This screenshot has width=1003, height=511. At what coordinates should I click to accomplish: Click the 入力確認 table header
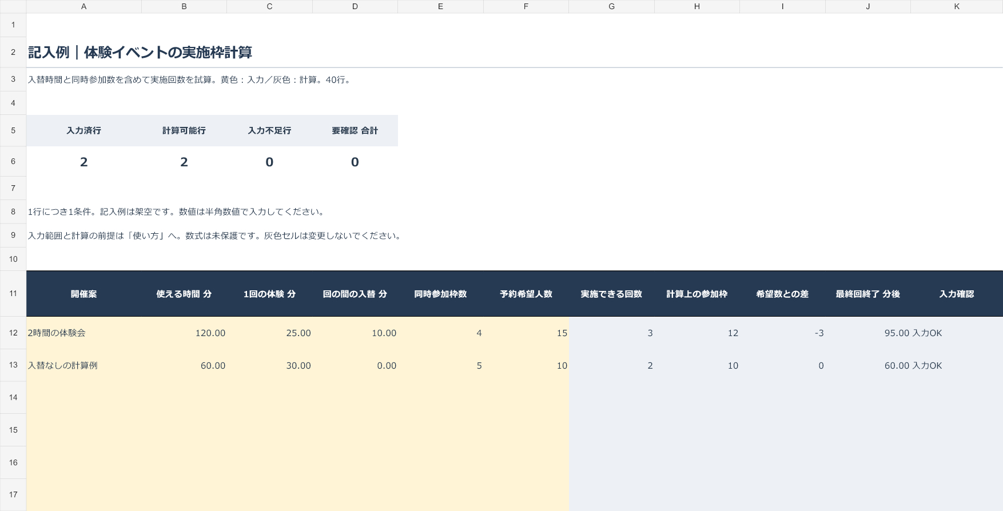pyautogui.click(x=957, y=294)
